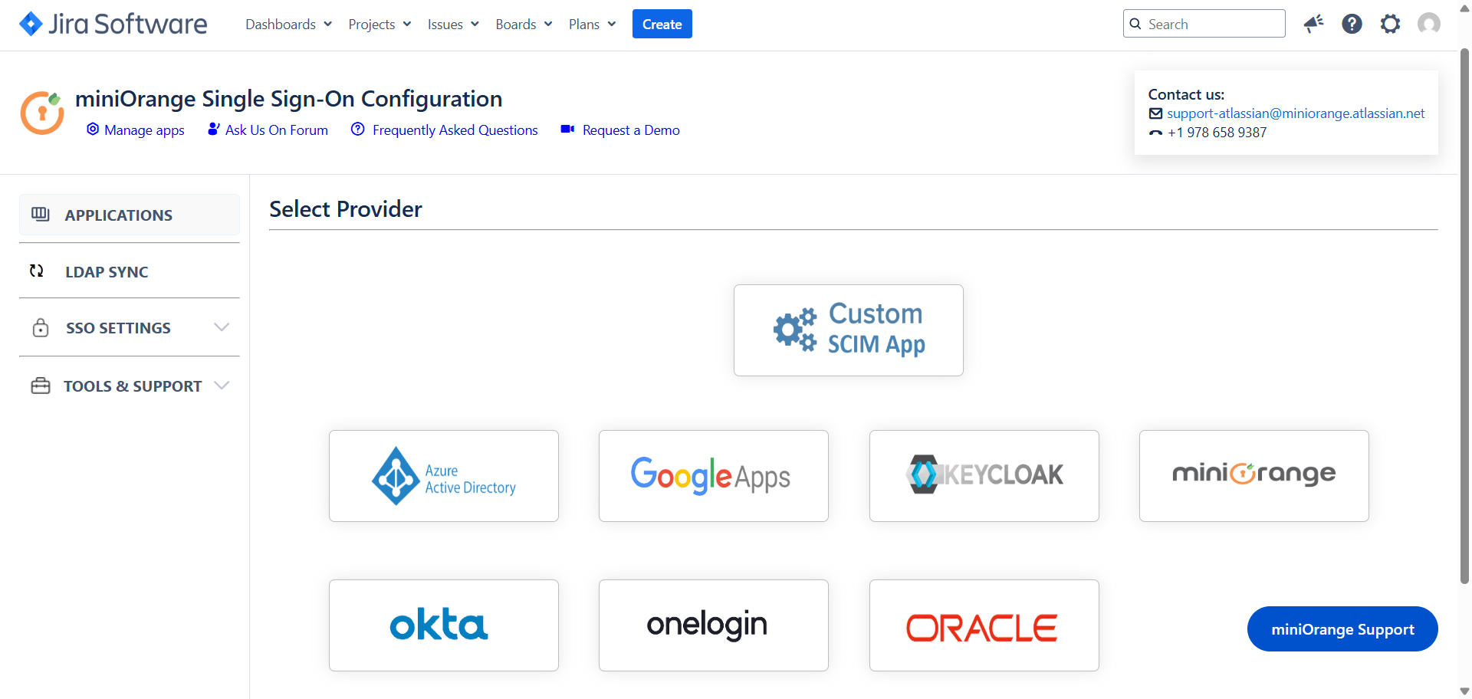
Task: Open the notifications megaphone icon
Action: [x=1313, y=25]
